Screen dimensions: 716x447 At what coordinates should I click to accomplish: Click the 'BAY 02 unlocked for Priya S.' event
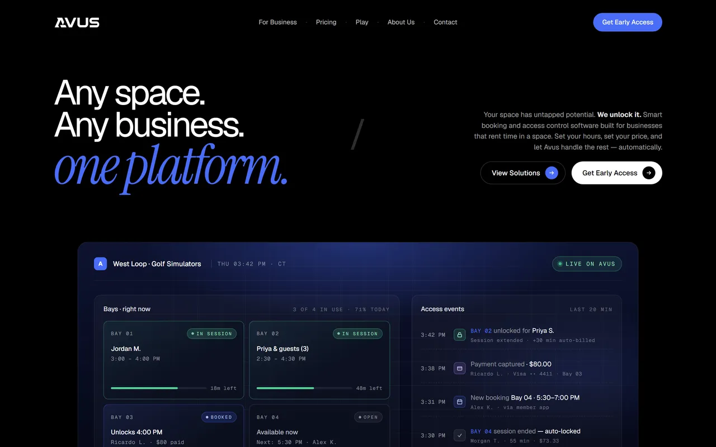[x=512, y=331]
